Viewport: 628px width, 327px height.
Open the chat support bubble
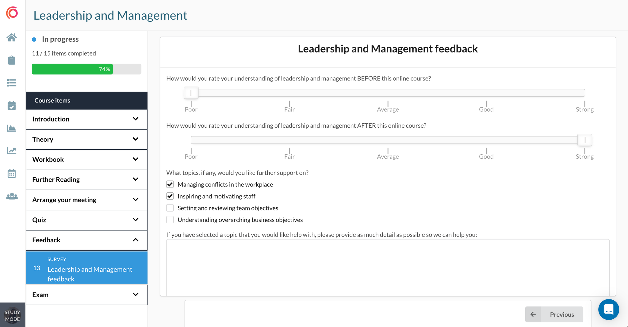pos(609,310)
